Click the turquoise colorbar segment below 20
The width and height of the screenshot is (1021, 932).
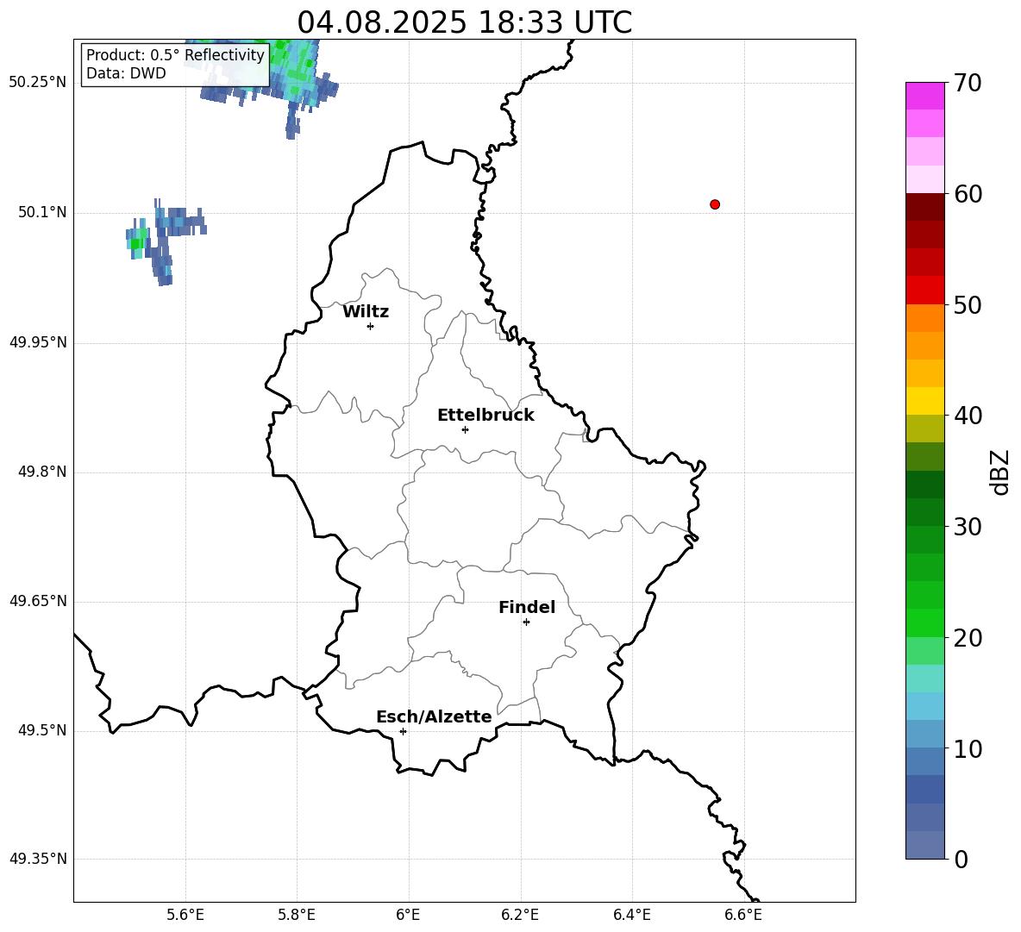pos(924,679)
